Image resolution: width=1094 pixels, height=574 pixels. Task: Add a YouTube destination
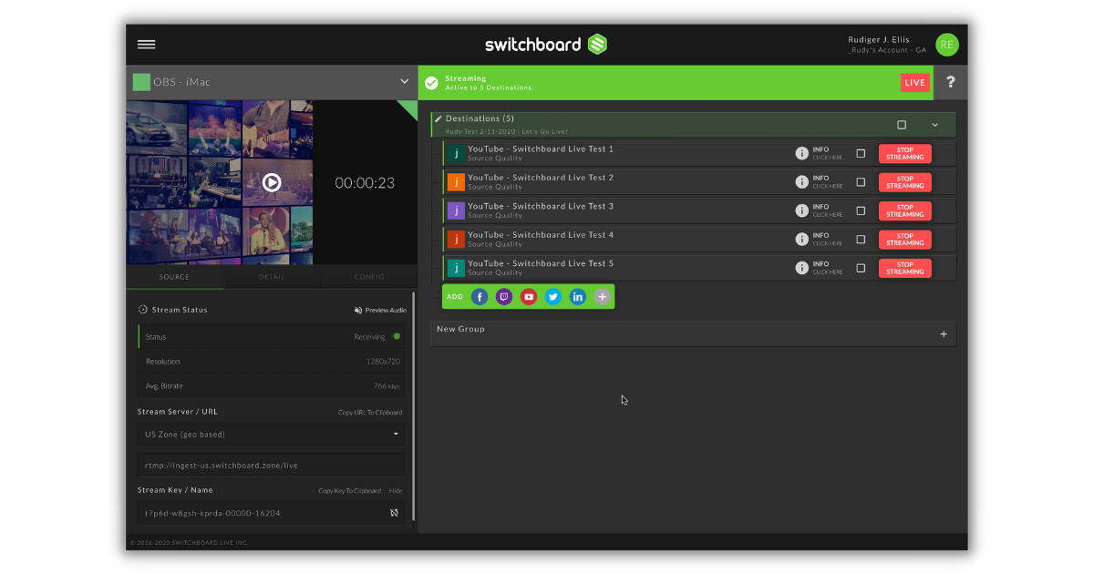[x=529, y=296]
